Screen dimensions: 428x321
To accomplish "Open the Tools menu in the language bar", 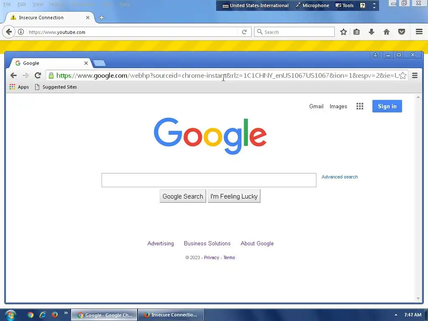I will coord(344,5).
